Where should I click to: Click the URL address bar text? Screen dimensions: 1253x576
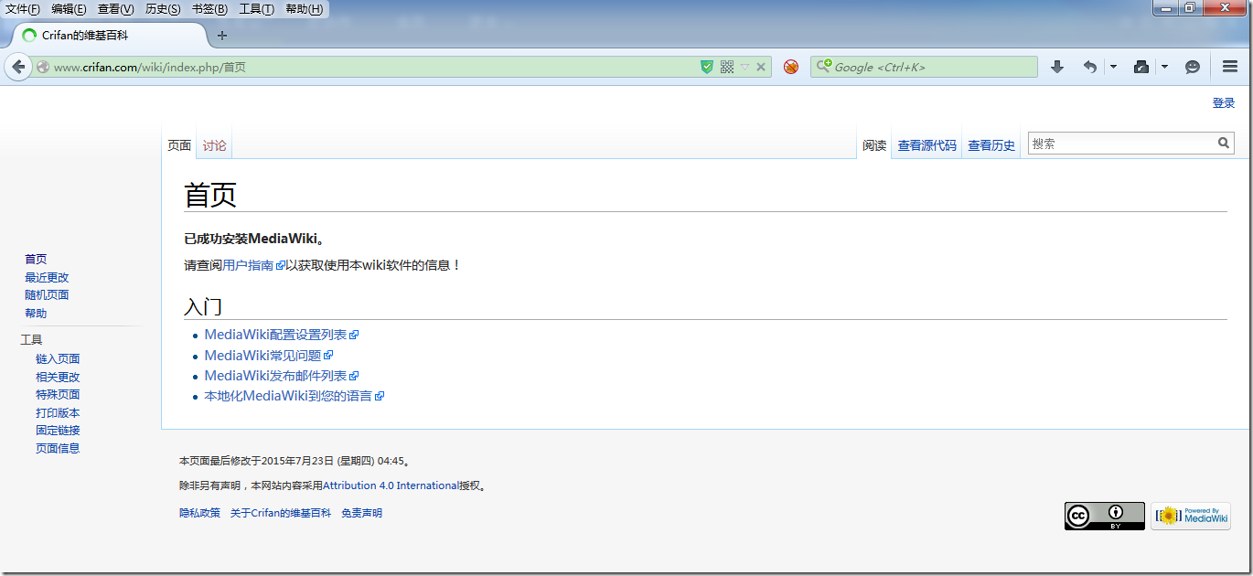(x=150, y=67)
